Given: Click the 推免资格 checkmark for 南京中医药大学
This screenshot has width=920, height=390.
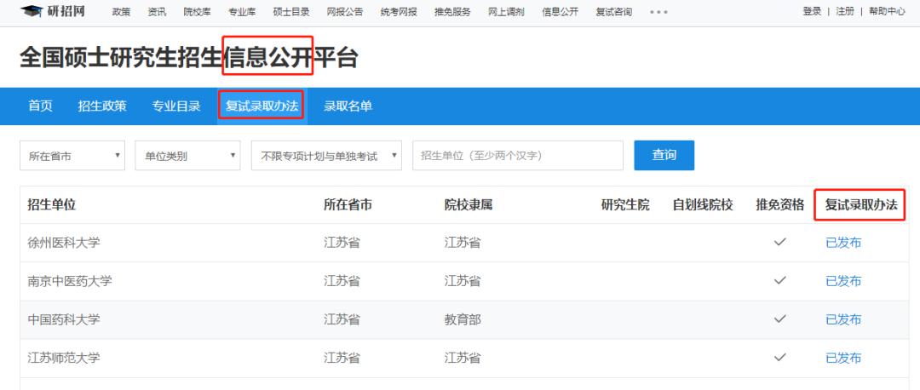Looking at the screenshot, I should pos(779,280).
